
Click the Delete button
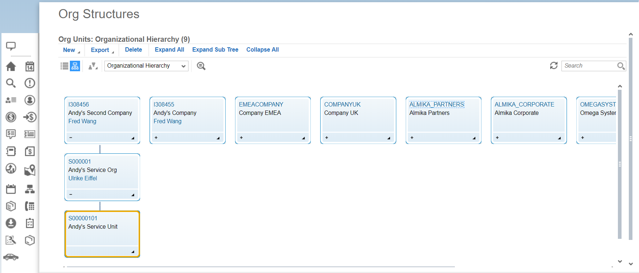click(x=134, y=50)
